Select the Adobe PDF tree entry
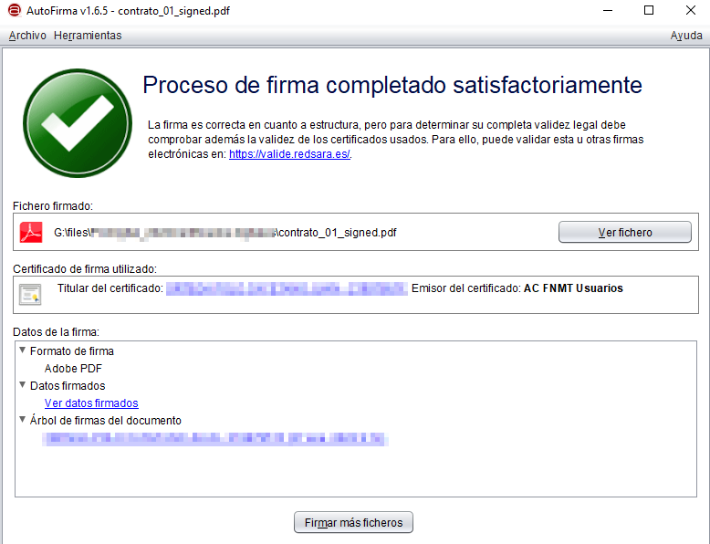The height and width of the screenshot is (544, 710). tap(73, 368)
